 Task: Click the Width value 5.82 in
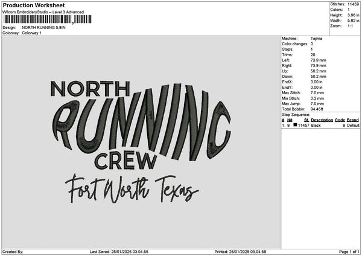tap(353, 21)
